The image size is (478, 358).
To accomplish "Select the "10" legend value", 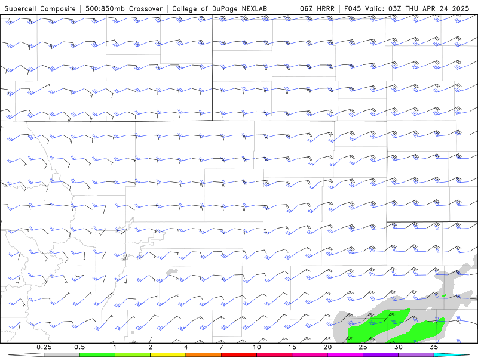I will pyautogui.click(x=257, y=347).
